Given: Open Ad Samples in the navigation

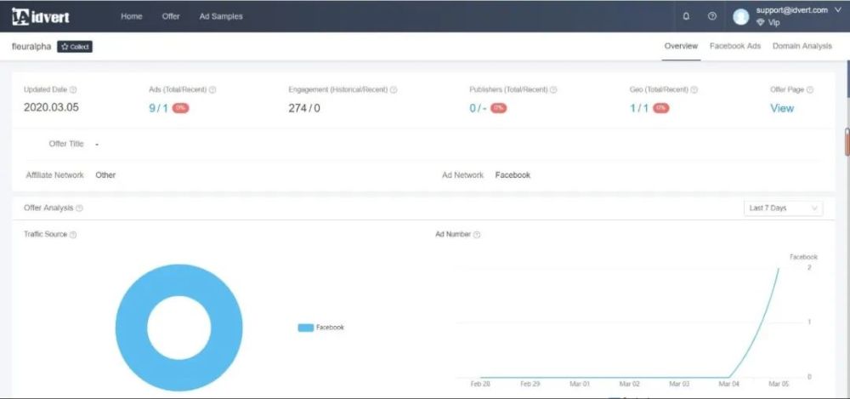Looking at the screenshot, I should 221,16.
